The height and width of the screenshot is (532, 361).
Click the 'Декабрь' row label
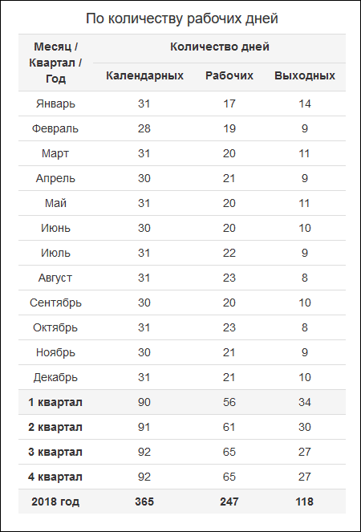click(x=55, y=377)
